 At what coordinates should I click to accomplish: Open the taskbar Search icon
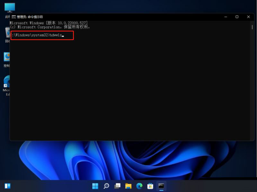click(106, 186)
